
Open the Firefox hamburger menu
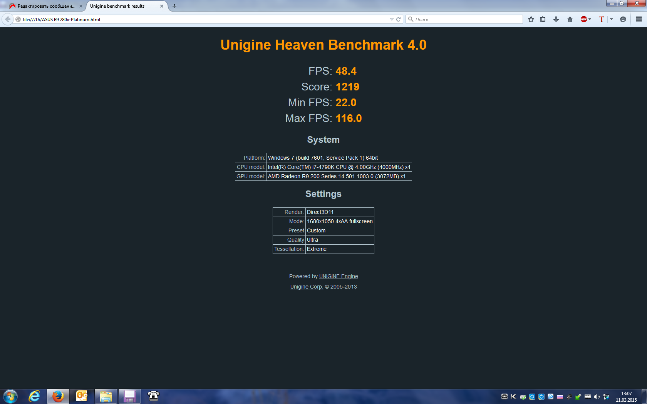click(639, 19)
